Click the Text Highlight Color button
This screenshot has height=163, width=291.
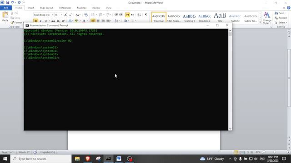point(76,21)
